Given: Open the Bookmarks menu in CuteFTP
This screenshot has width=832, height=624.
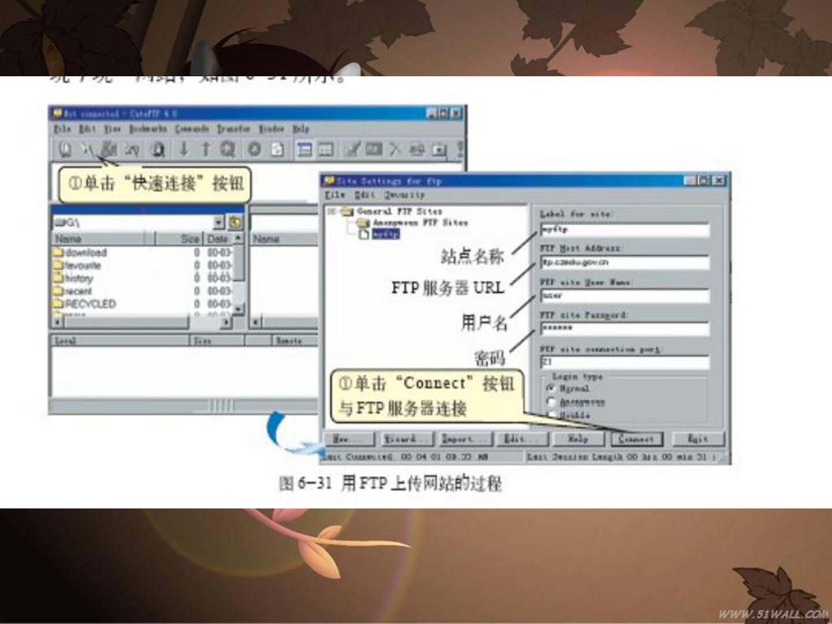Looking at the screenshot, I should 148,129.
